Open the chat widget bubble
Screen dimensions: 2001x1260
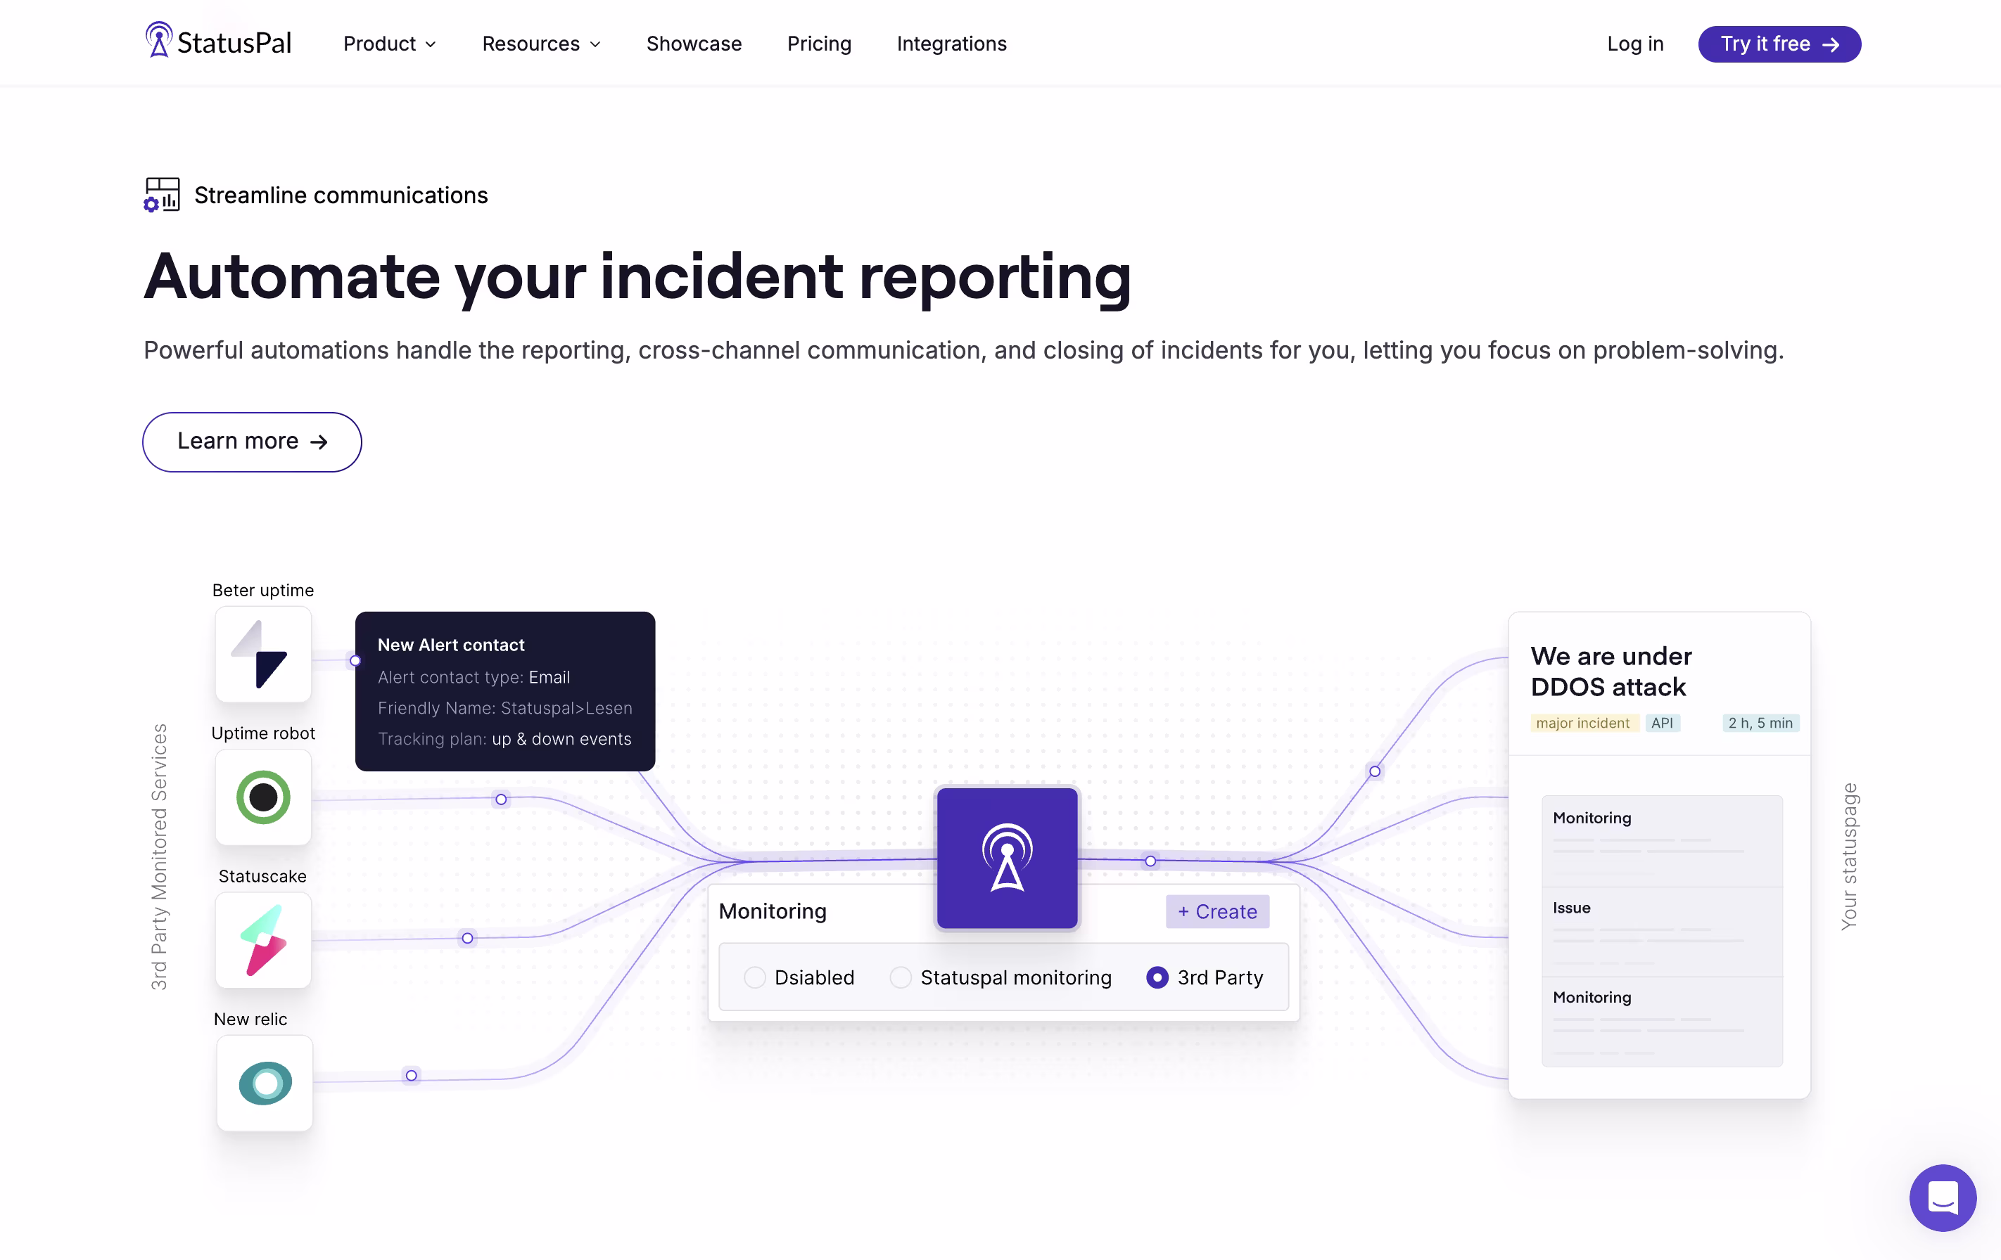pos(1942,1197)
